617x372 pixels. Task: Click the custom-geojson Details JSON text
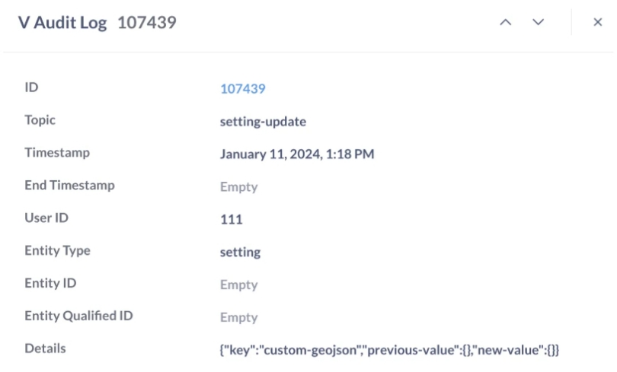pyautogui.click(x=389, y=350)
